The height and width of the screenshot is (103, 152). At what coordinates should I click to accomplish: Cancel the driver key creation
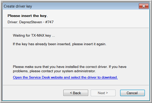pyautogui.click(x=132, y=93)
